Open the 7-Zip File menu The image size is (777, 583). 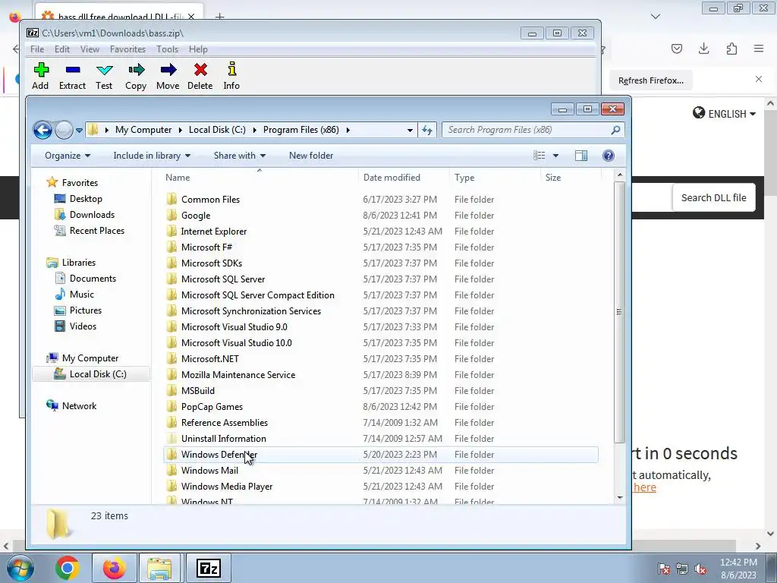(37, 49)
